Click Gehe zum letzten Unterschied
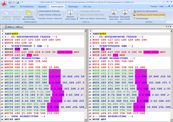Screen dimensions: 173x122 pyautogui.click(x=91, y=18)
